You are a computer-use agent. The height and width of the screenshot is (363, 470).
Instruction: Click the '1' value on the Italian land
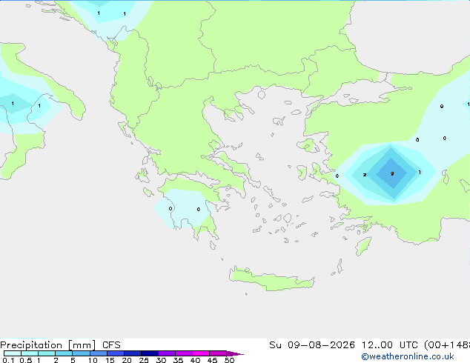[39, 105]
